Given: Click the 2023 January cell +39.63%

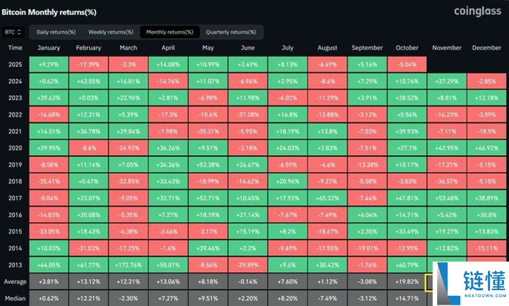Looking at the screenshot, I should tap(49, 98).
